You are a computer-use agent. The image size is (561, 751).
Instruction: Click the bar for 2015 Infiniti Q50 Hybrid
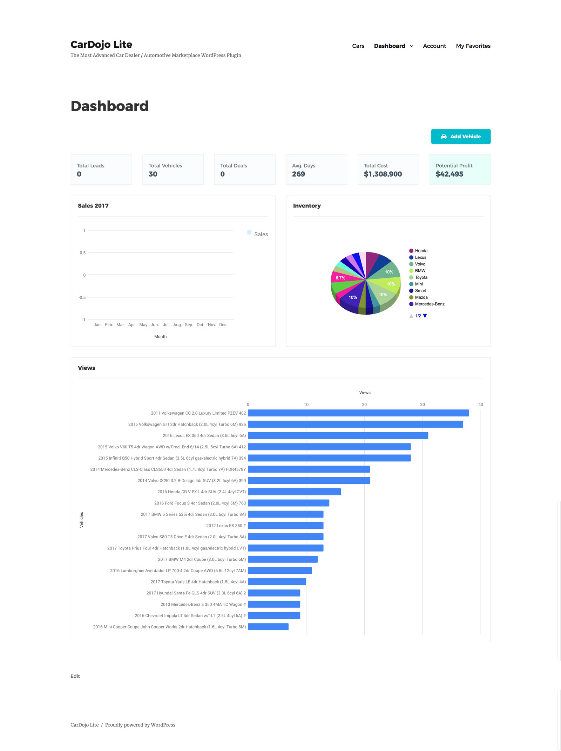coord(329,458)
